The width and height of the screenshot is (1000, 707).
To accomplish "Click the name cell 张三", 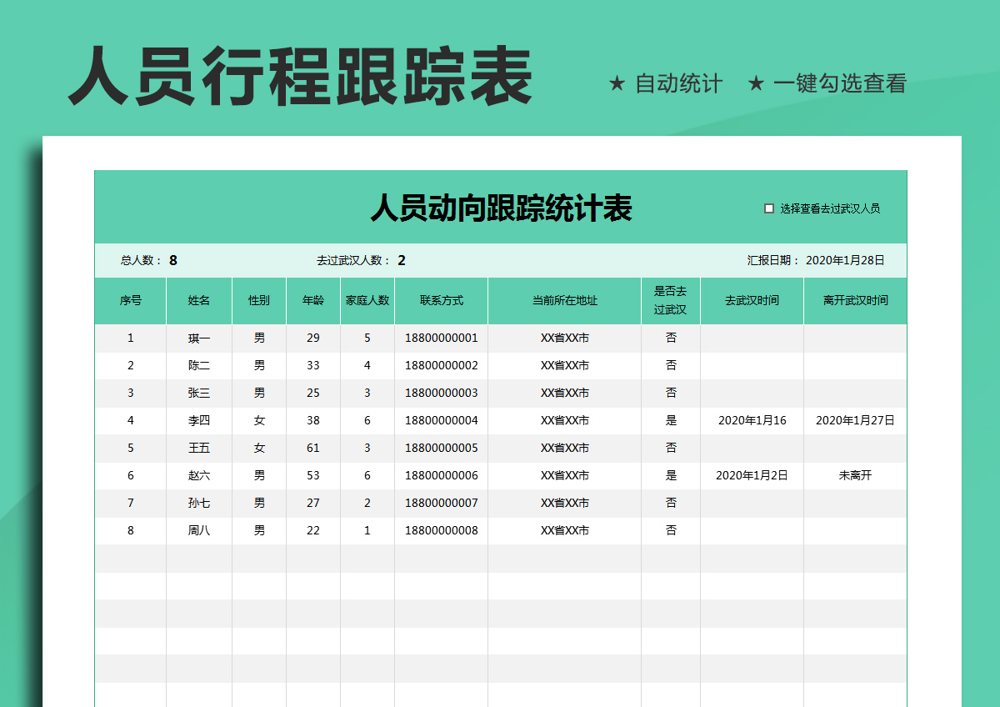I will [199, 393].
